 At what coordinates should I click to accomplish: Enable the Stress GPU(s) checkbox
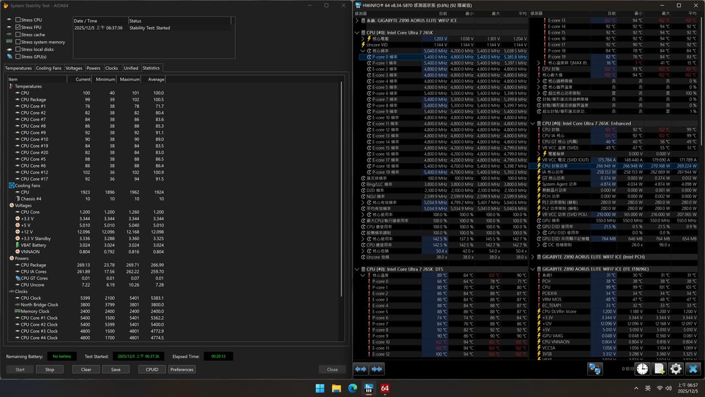pos(18,57)
